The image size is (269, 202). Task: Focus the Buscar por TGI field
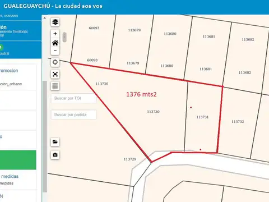[73, 98]
